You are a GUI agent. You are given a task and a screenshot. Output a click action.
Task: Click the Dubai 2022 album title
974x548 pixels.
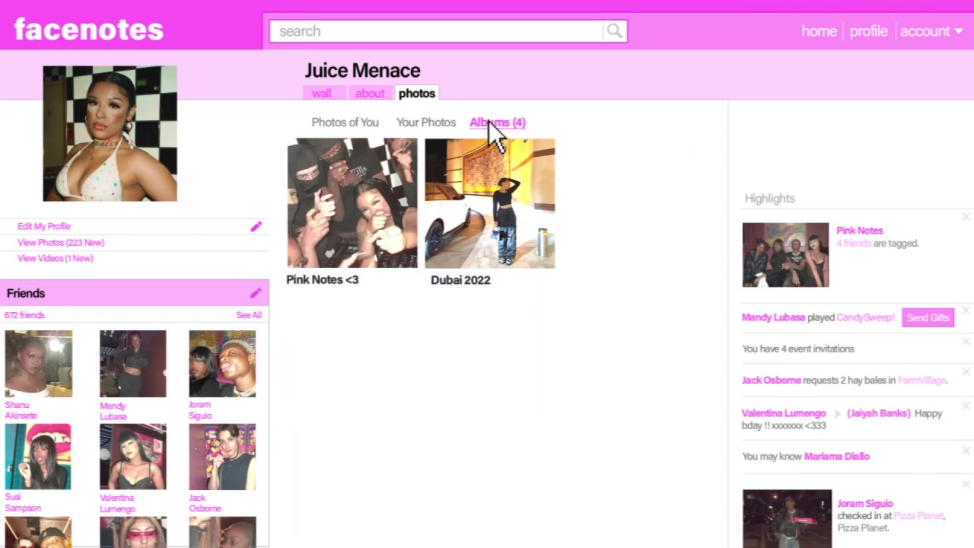460,280
